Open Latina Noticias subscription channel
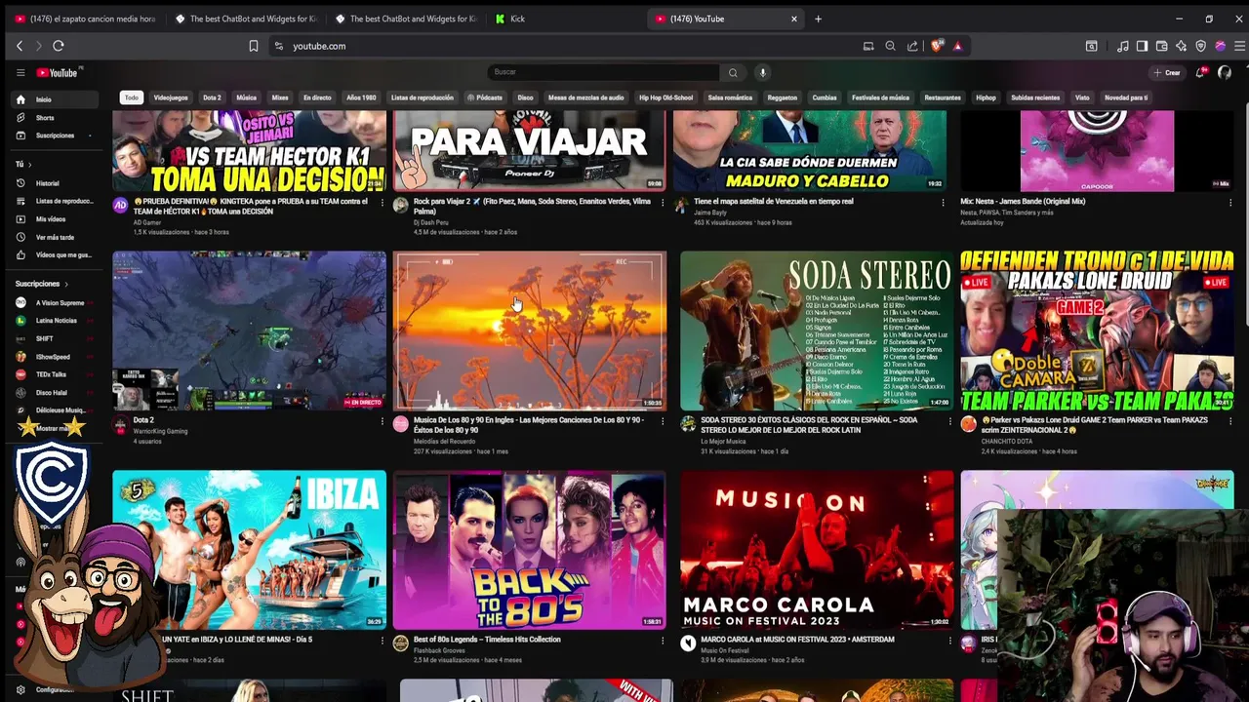Screen dimensions: 1249x702 (56, 321)
